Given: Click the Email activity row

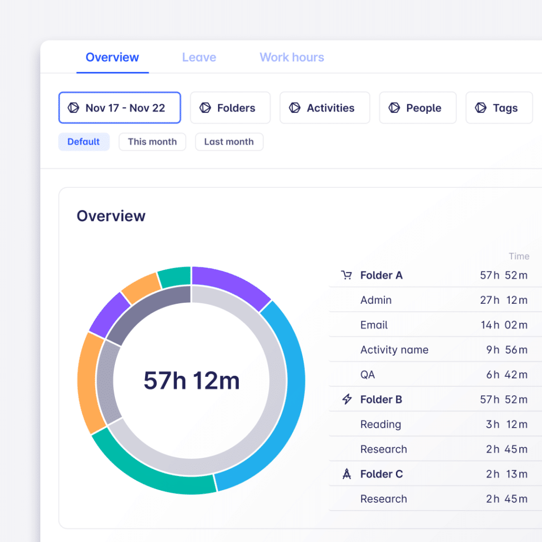Looking at the screenshot, I should pos(429,325).
